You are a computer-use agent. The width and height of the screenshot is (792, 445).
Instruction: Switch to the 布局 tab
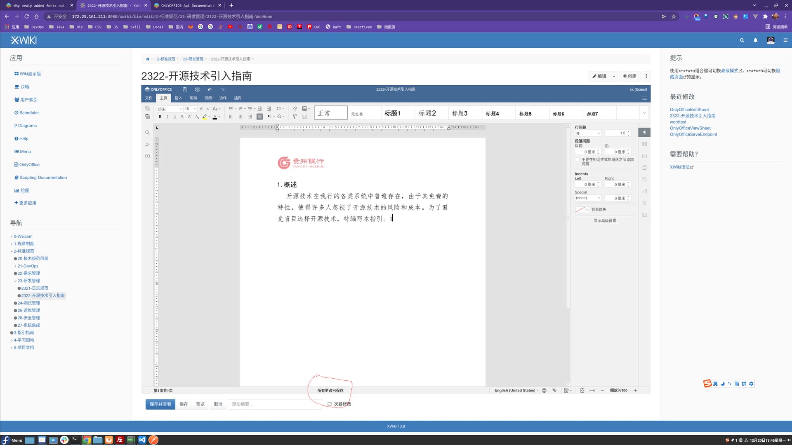click(193, 98)
